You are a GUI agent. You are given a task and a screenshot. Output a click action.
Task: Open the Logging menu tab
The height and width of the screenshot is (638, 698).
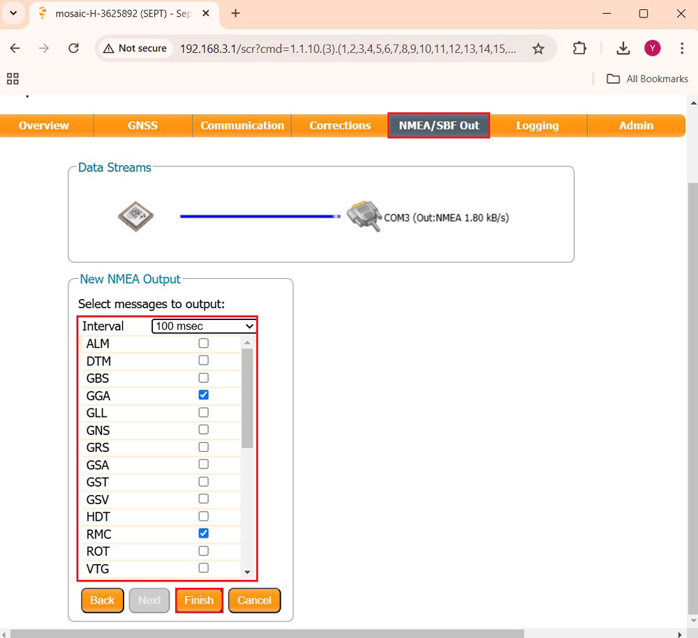pyautogui.click(x=537, y=126)
